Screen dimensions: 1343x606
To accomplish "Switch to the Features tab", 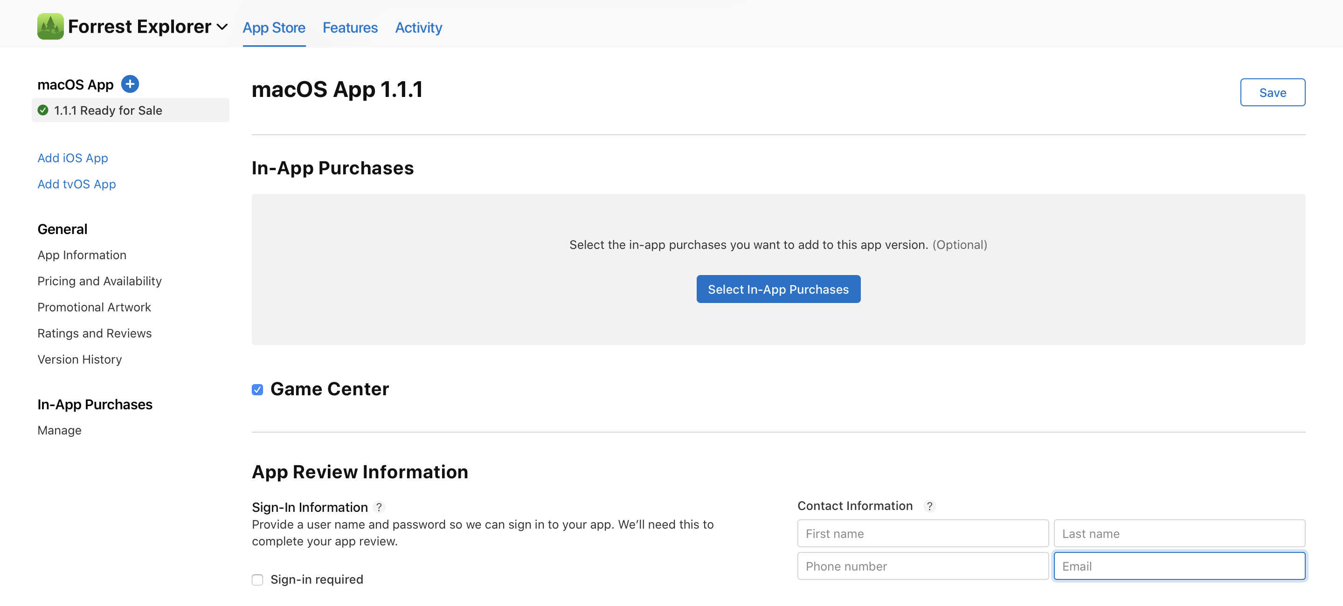I will click(350, 28).
